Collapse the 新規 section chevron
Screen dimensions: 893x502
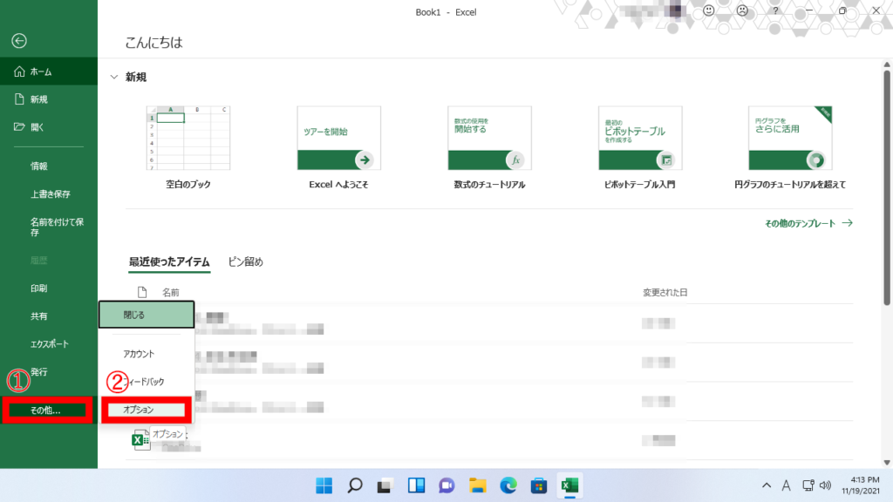click(x=113, y=78)
